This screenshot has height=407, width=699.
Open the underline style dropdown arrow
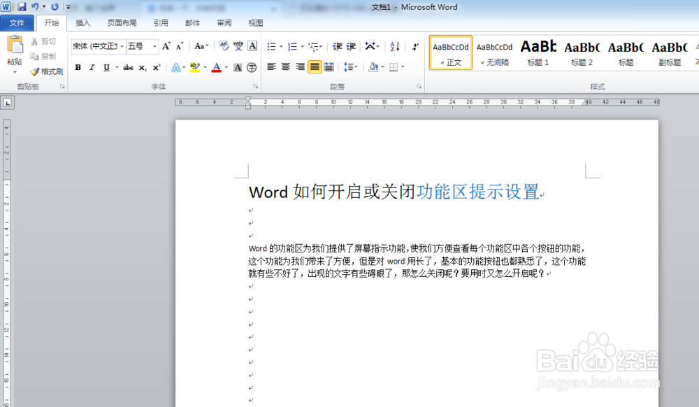coord(117,67)
